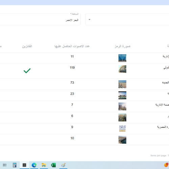Open symbol image in the 10 votes row

click(x=122, y=140)
